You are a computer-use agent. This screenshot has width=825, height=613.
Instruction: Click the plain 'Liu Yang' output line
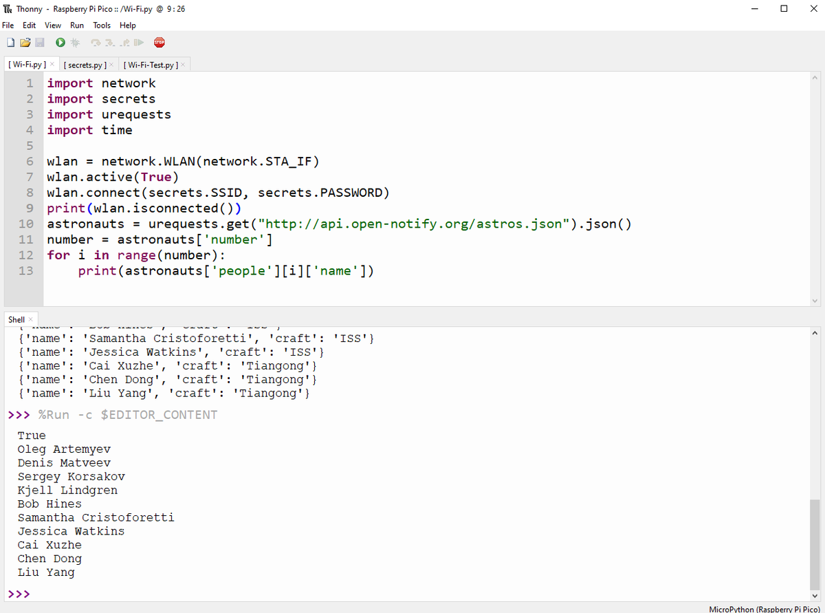46,572
